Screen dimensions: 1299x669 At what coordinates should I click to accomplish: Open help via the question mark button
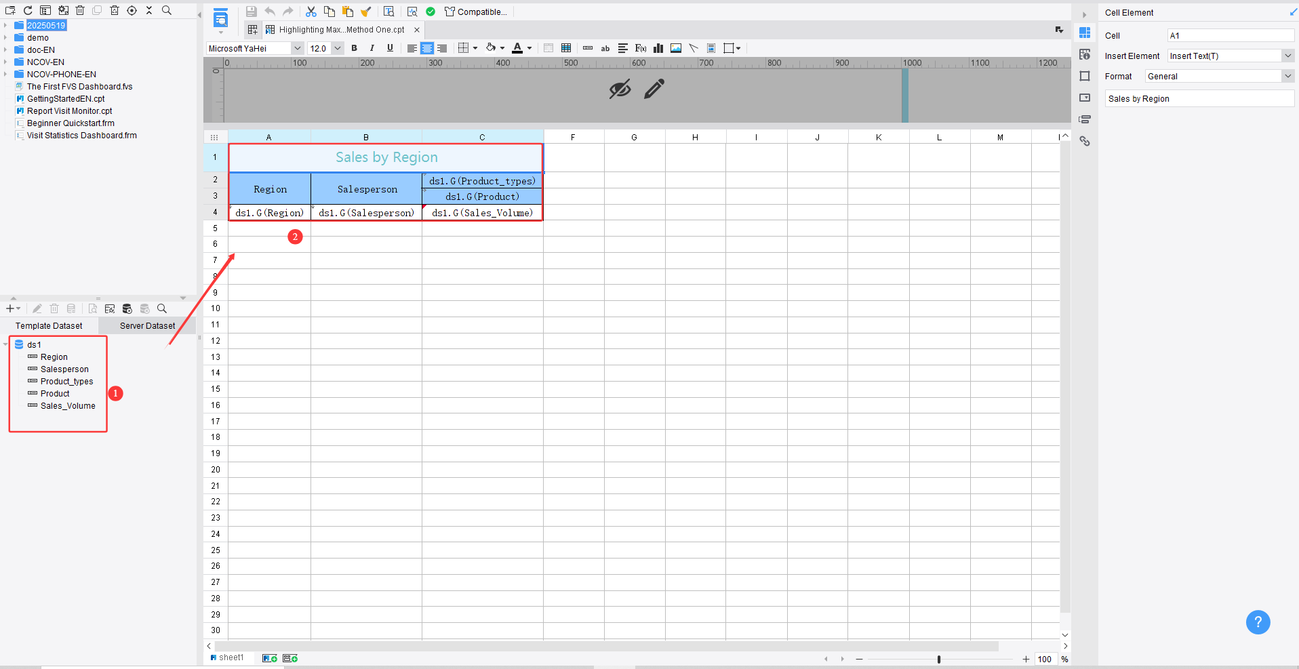click(x=1258, y=622)
